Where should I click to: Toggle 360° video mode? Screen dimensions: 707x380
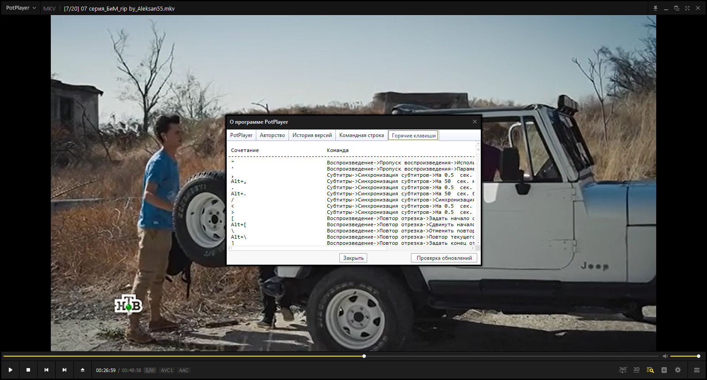(623, 370)
